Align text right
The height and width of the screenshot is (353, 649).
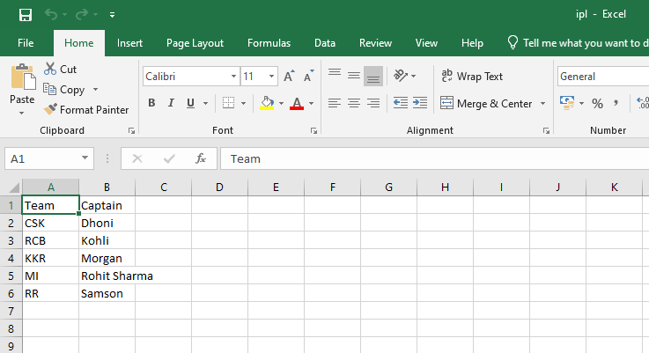372,103
